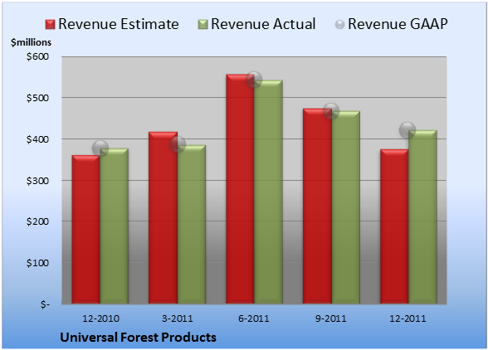Click the '$300' axis value

[x=37, y=181]
